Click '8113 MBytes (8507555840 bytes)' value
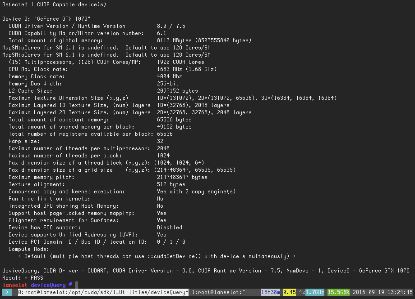Screen dimensions: 415x299 point(204,40)
